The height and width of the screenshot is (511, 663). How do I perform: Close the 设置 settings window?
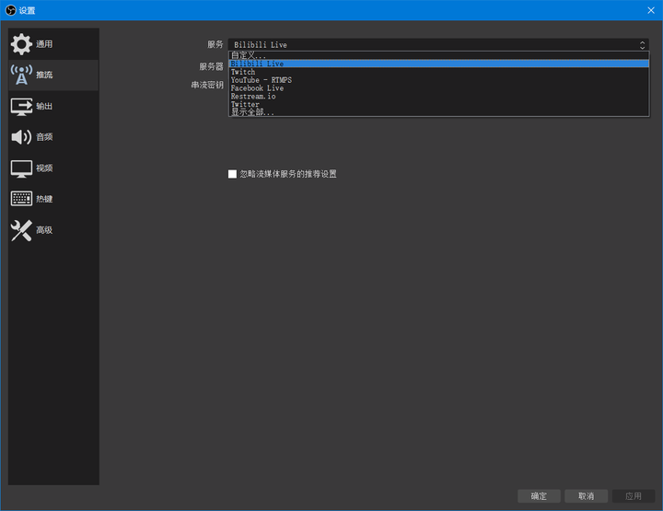(651, 10)
